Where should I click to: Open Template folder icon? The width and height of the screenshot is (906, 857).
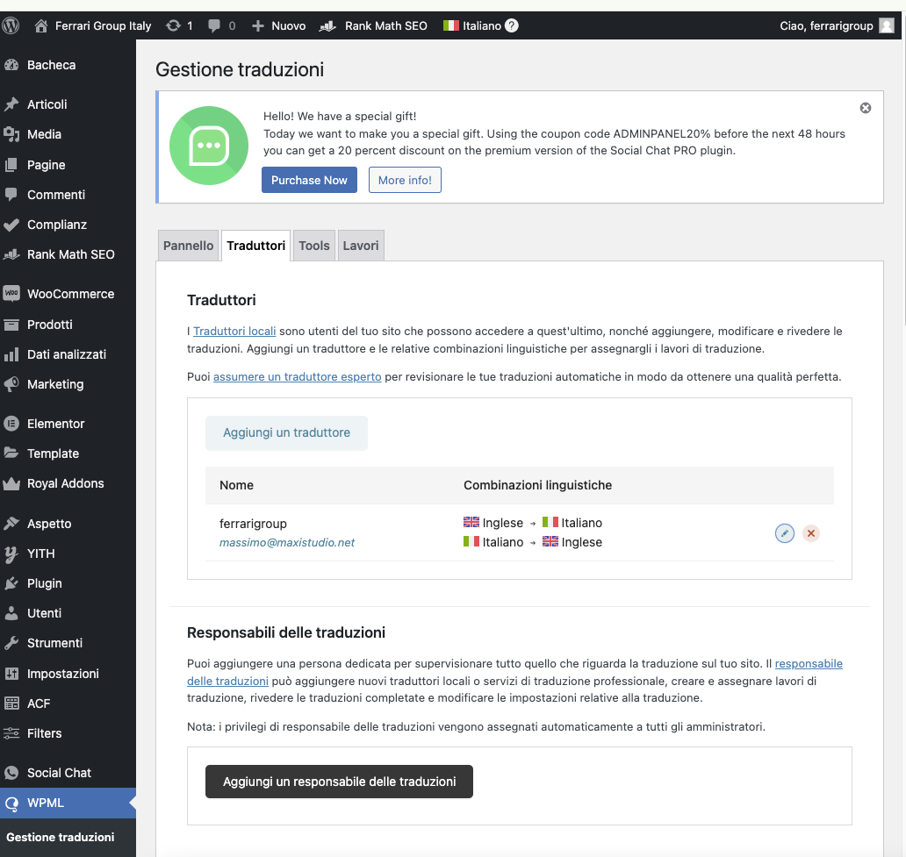pos(11,453)
